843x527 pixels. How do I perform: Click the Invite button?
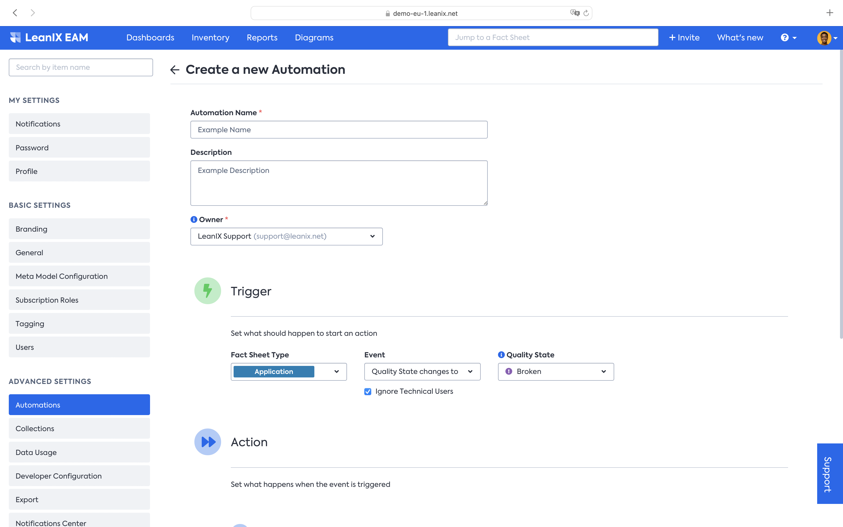click(684, 38)
